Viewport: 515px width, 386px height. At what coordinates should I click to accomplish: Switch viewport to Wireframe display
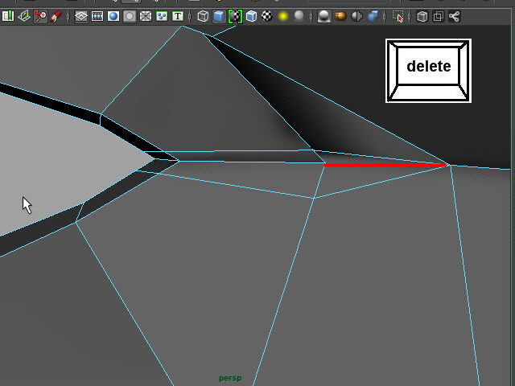coord(203,16)
